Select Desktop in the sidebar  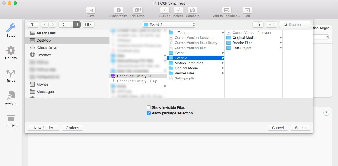(x=67, y=40)
